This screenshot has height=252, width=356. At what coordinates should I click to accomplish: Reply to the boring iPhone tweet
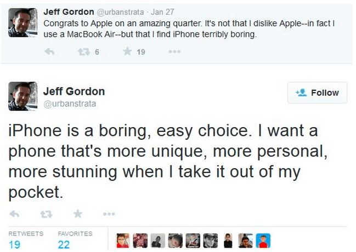pos(15,214)
